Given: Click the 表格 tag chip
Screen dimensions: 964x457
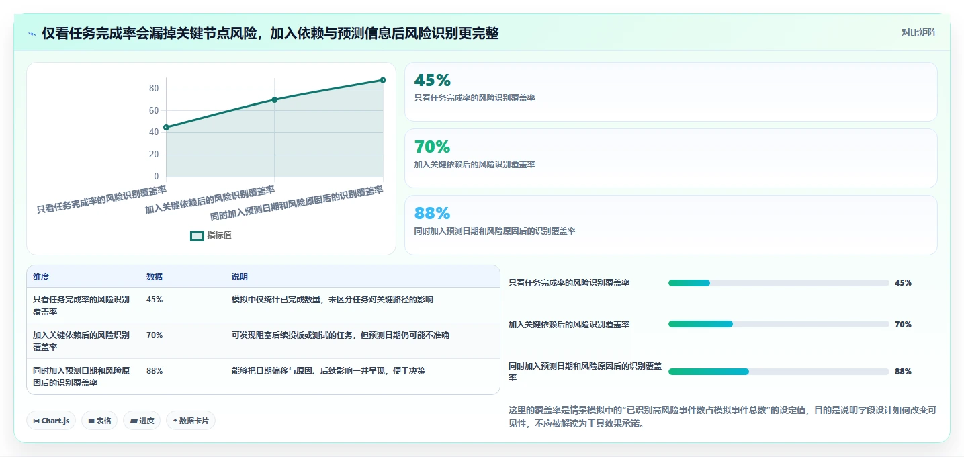Looking at the screenshot, I should pos(99,421).
